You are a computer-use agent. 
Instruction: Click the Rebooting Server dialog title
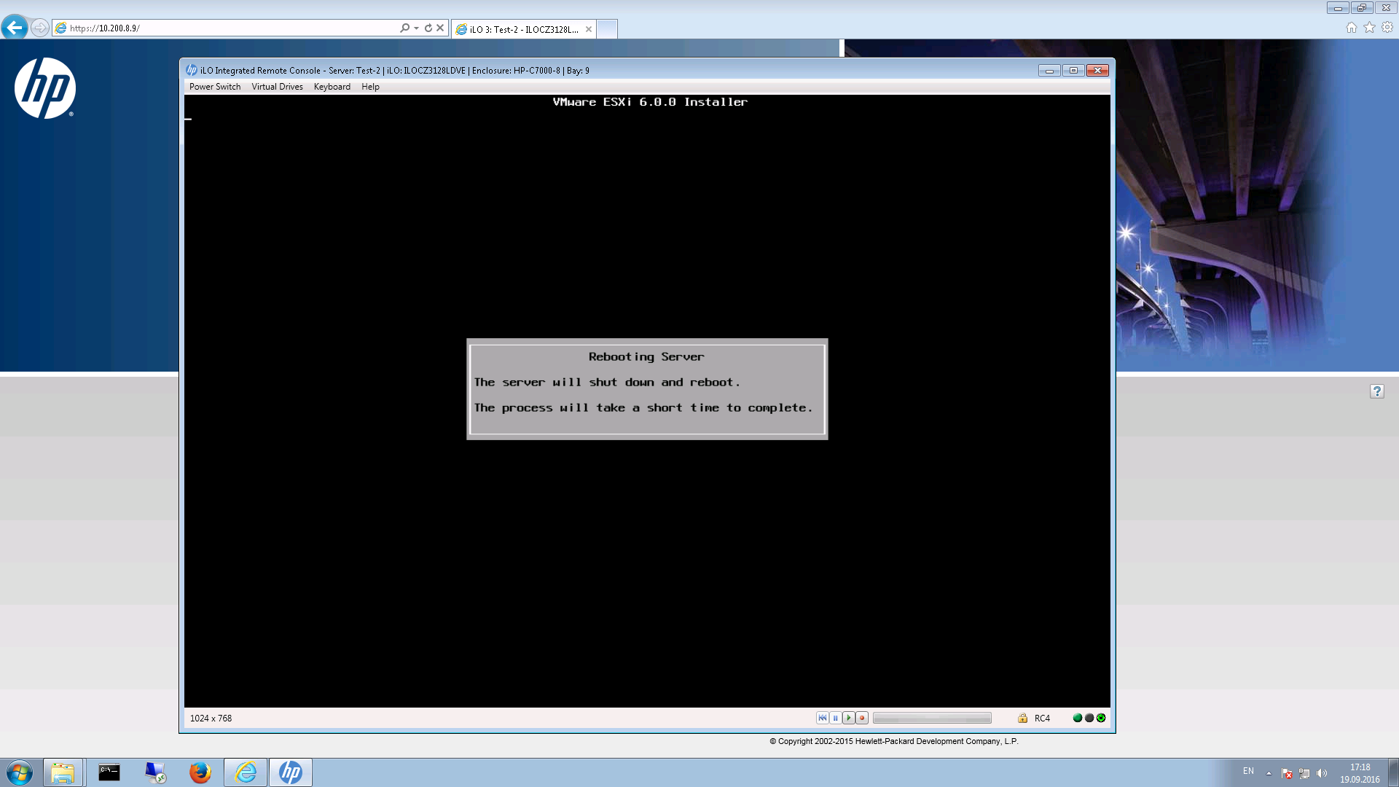(646, 356)
